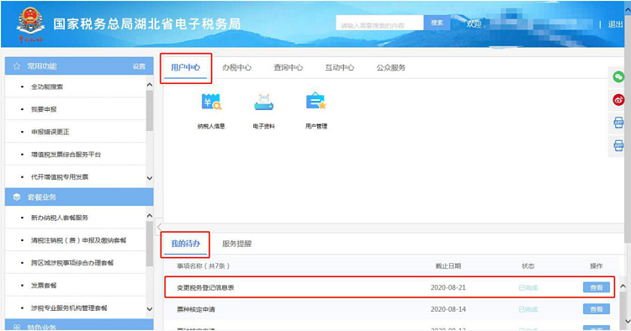Open 涉税专业服务机构管理套餐

click(69, 307)
